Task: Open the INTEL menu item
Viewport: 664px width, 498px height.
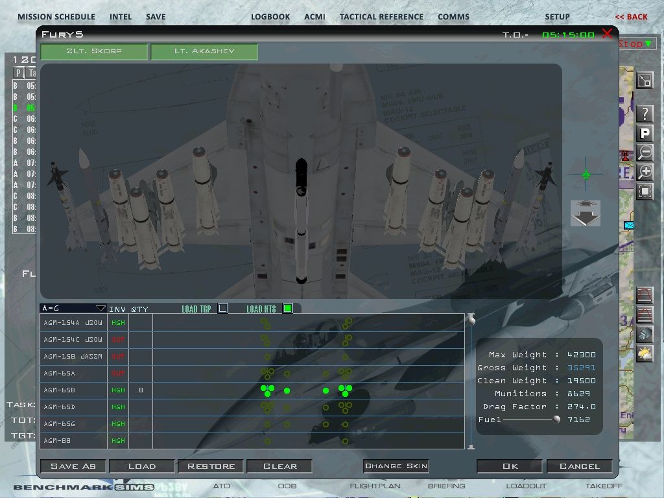Action: pos(121,17)
